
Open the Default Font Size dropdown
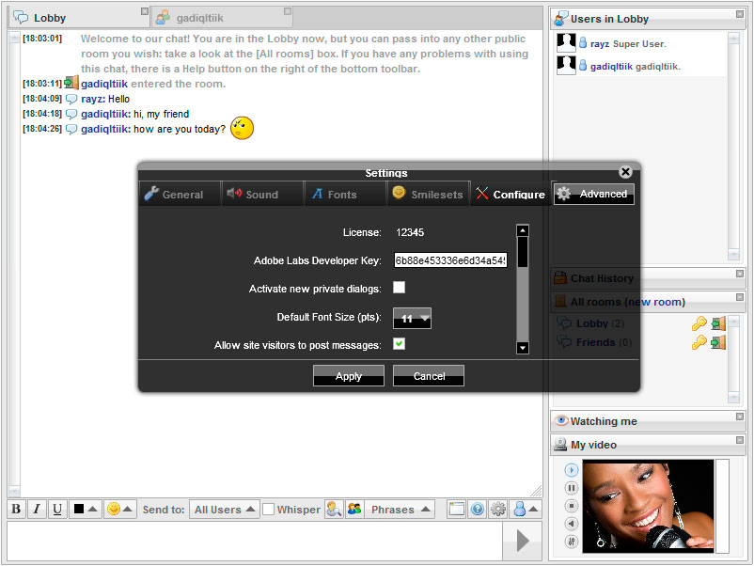pyautogui.click(x=412, y=319)
